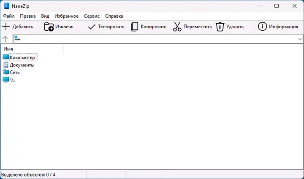Click the Копировать pages icon
This screenshot has width=304, height=179.
pyautogui.click(x=134, y=27)
